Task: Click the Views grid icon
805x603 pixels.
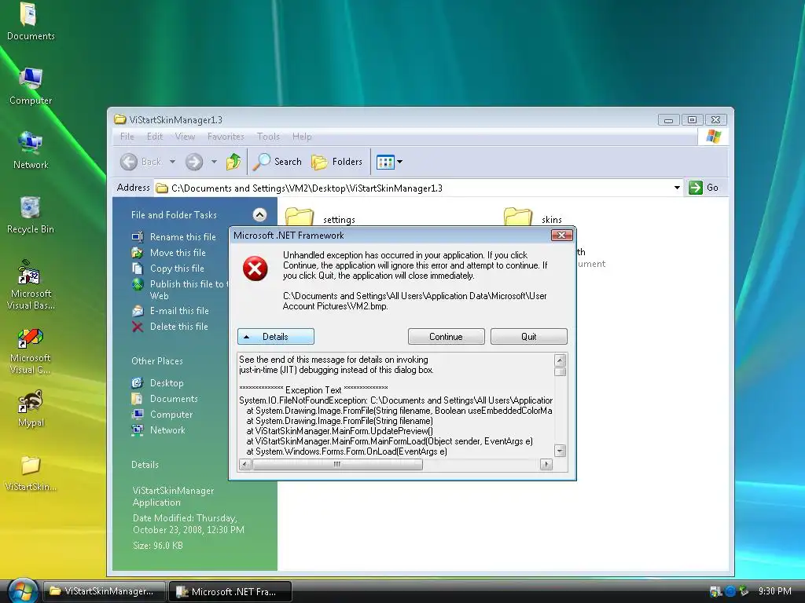Action: click(x=385, y=162)
